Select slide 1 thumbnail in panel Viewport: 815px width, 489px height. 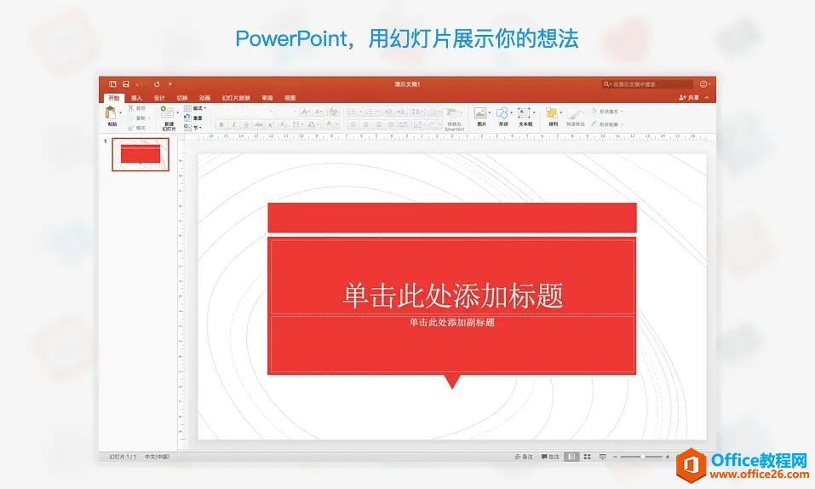click(x=141, y=154)
